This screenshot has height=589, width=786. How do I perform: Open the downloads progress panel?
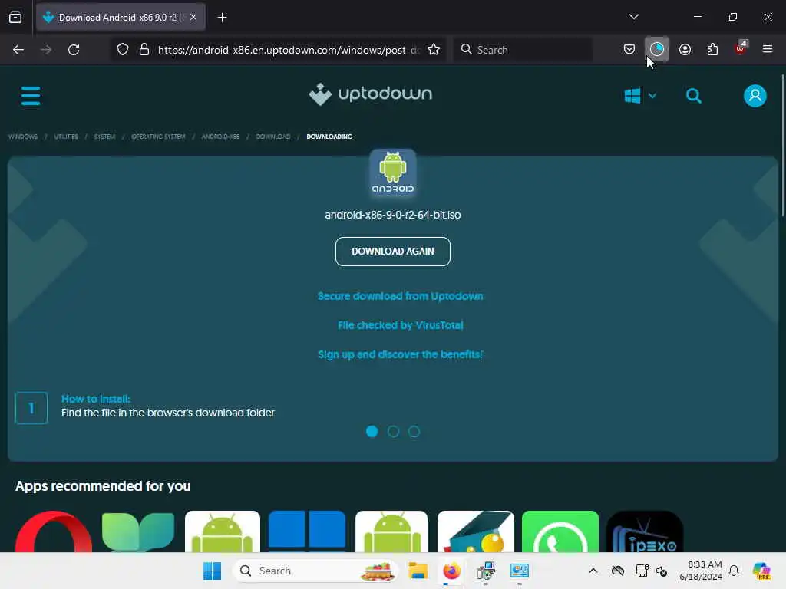pos(657,49)
